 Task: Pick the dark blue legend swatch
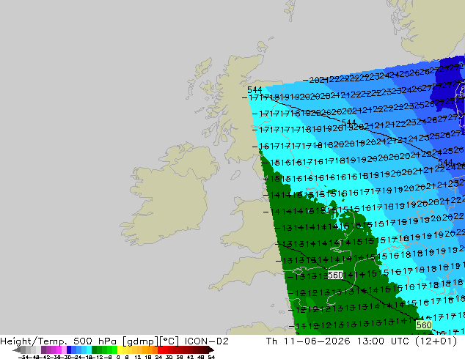click(69, 349)
